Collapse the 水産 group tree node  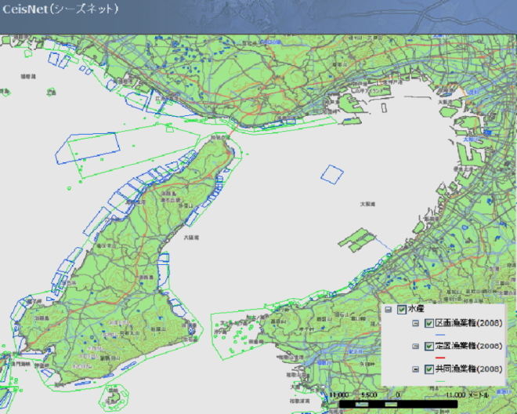(x=389, y=310)
